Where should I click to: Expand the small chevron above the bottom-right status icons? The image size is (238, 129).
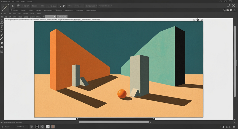pyautogui.click(x=235, y=122)
